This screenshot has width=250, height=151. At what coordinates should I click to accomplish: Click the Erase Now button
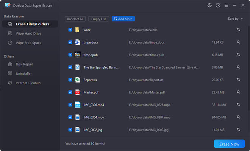229,144
